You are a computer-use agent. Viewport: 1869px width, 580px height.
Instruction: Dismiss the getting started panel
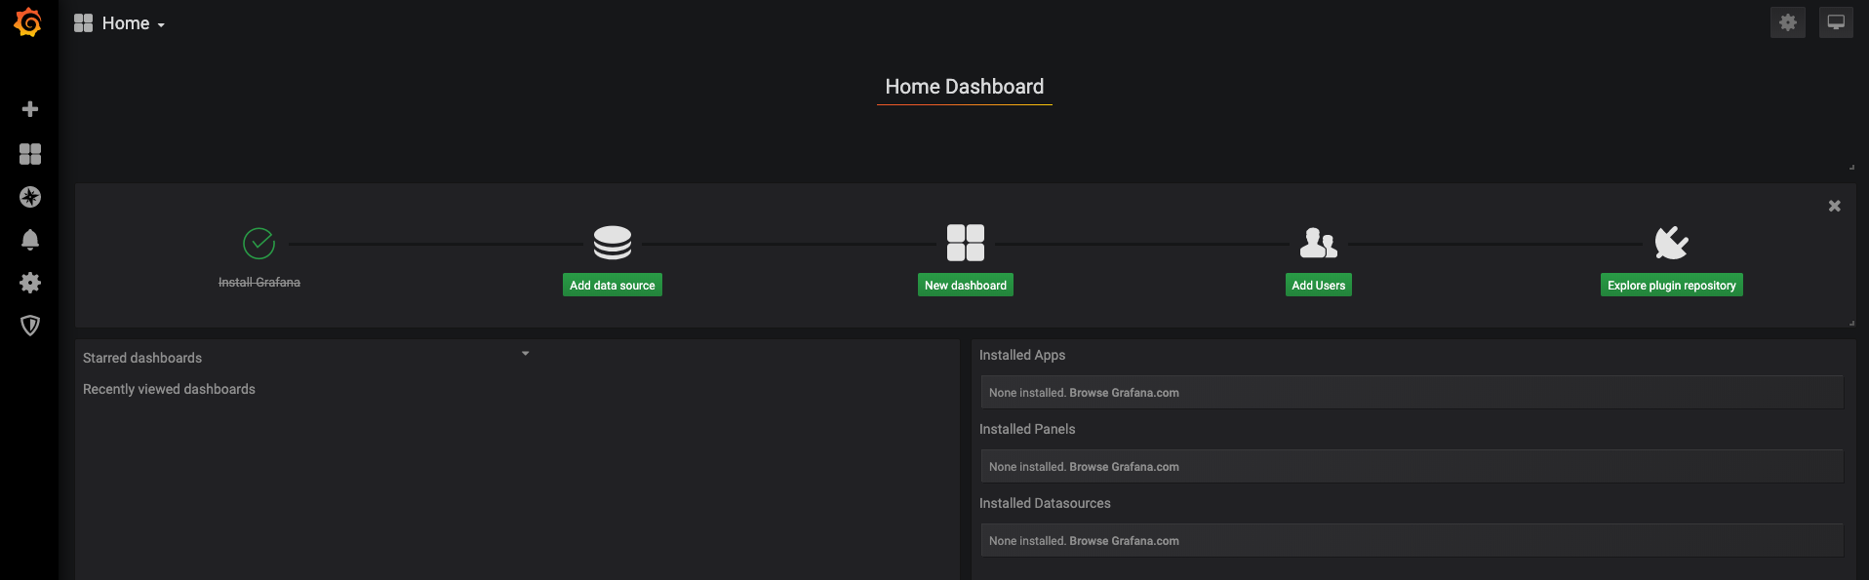click(1835, 206)
